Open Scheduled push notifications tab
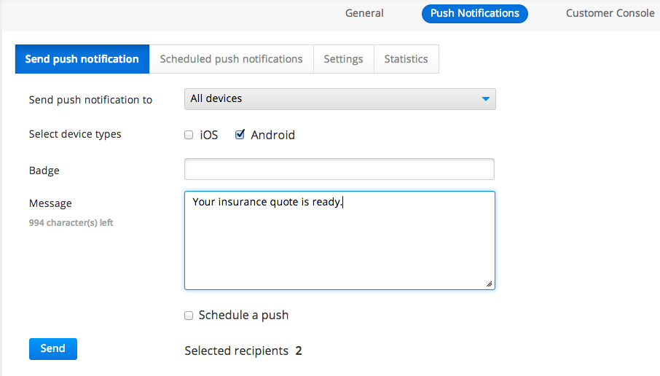Viewport: 660px width, 376px height. pos(231,59)
